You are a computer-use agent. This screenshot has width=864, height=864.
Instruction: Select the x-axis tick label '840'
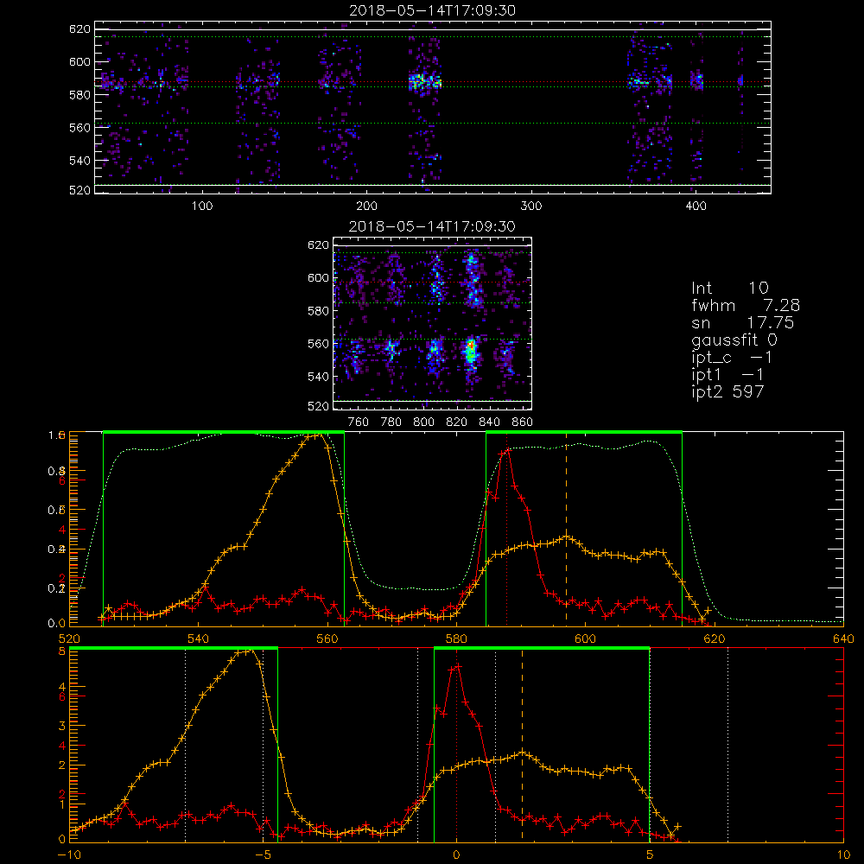pos(489,422)
